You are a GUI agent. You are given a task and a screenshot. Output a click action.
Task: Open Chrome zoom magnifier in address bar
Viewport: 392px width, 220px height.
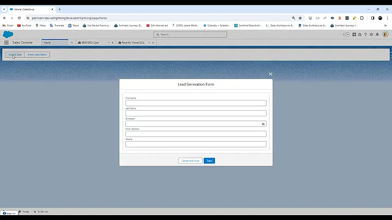click(x=293, y=18)
